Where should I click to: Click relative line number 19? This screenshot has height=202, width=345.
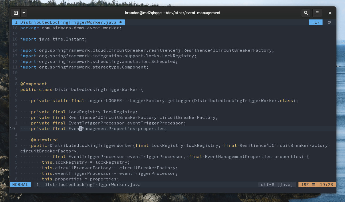click(12, 128)
